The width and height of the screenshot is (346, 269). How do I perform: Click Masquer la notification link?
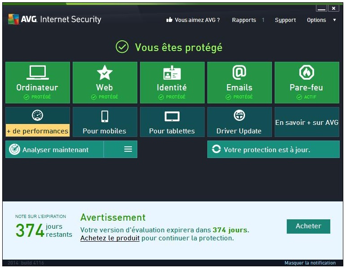pyautogui.click(x=310, y=263)
